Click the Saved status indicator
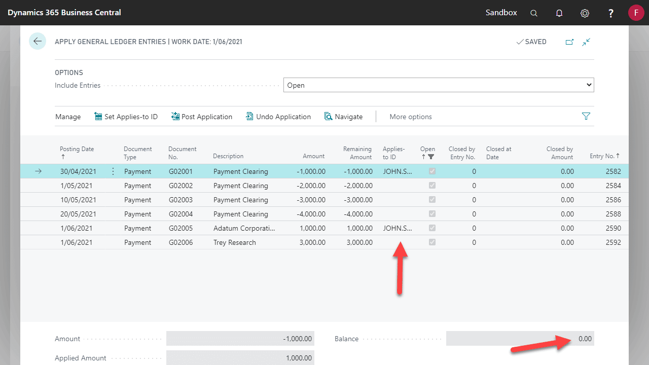 531,42
